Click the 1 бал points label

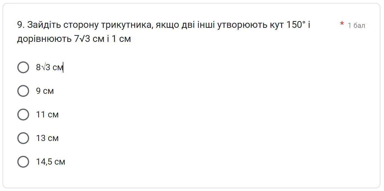(356, 25)
